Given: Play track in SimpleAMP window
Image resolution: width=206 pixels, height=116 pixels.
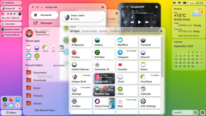Looking at the screenshot, I should point(140,22).
